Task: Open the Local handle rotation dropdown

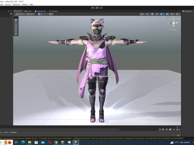Action: point(30,14)
